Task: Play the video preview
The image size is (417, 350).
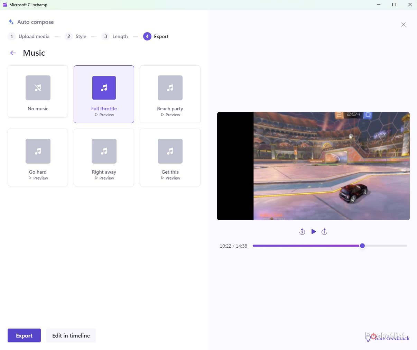Action: pos(314,232)
